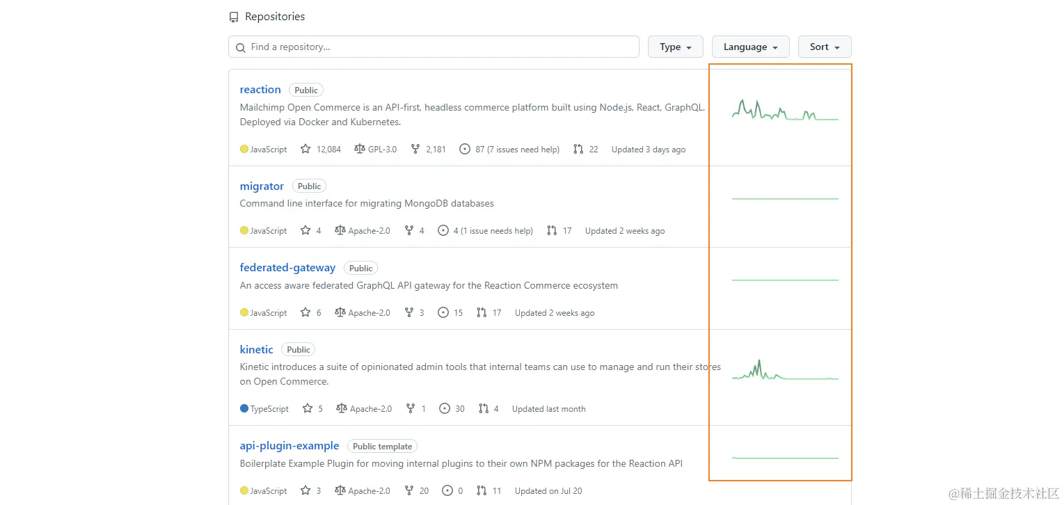This screenshot has height=505, width=1064.
Task: Open api-plugin-example's fork count 20
Action: (x=416, y=490)
